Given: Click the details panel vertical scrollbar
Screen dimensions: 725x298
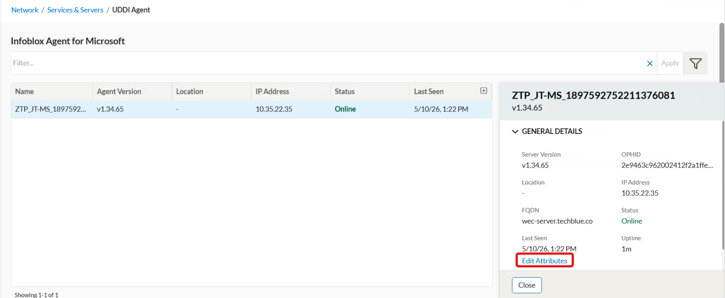Looking at the screenshot, I should point(723,185).
